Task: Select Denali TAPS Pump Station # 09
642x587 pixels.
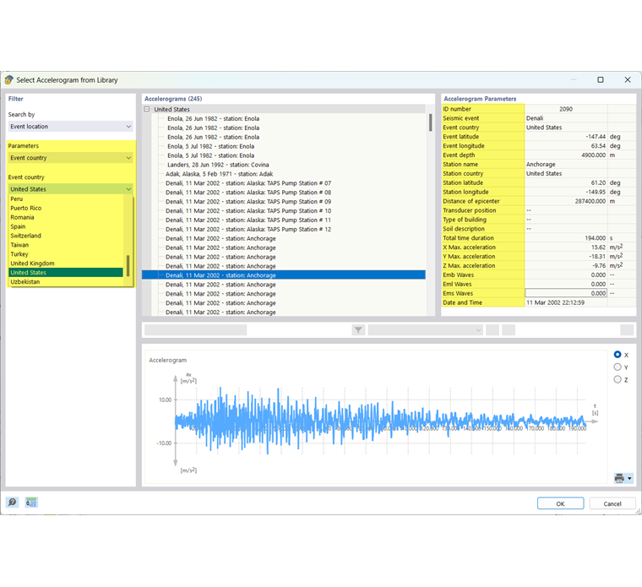Action: [x=248, y=201]
